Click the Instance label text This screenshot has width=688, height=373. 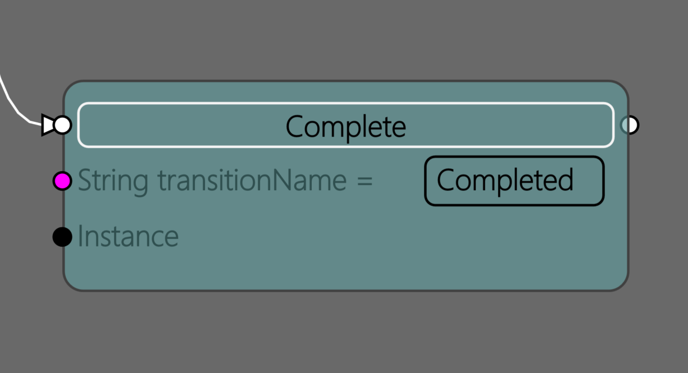128,237
